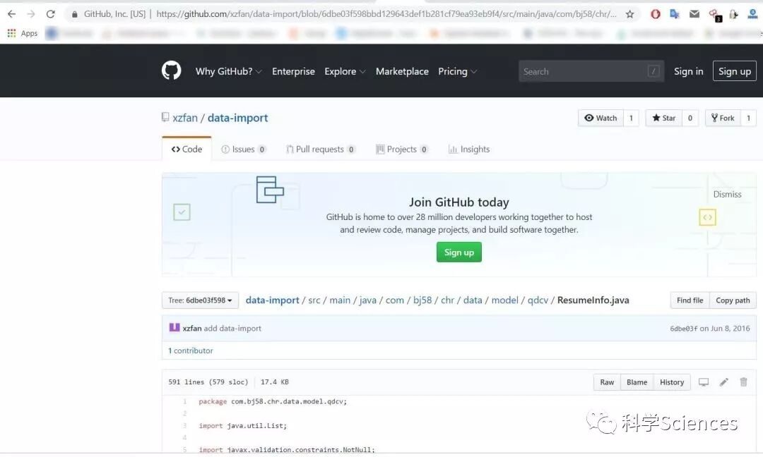Open the translate extension icon

point(675,14)
